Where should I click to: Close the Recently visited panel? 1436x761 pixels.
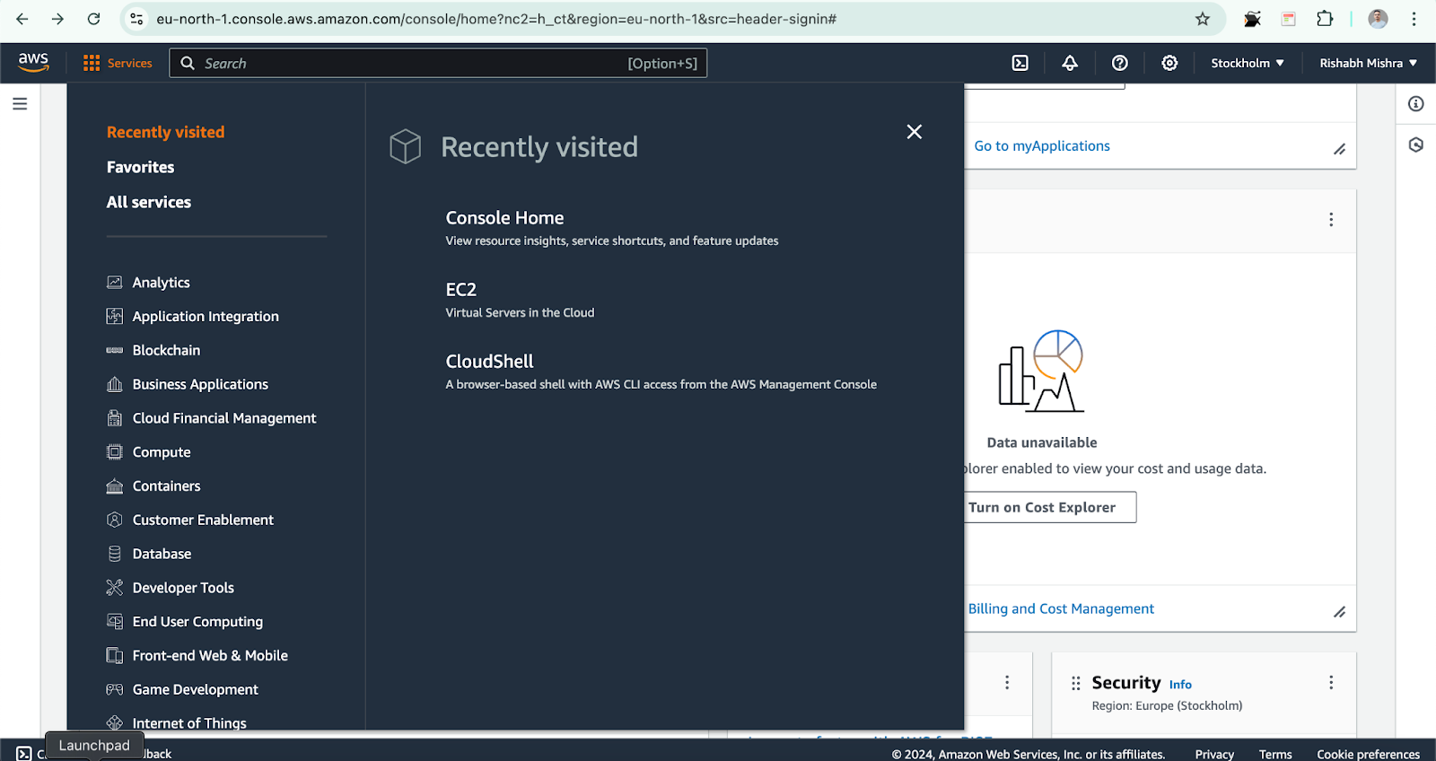tap(915, 132)
